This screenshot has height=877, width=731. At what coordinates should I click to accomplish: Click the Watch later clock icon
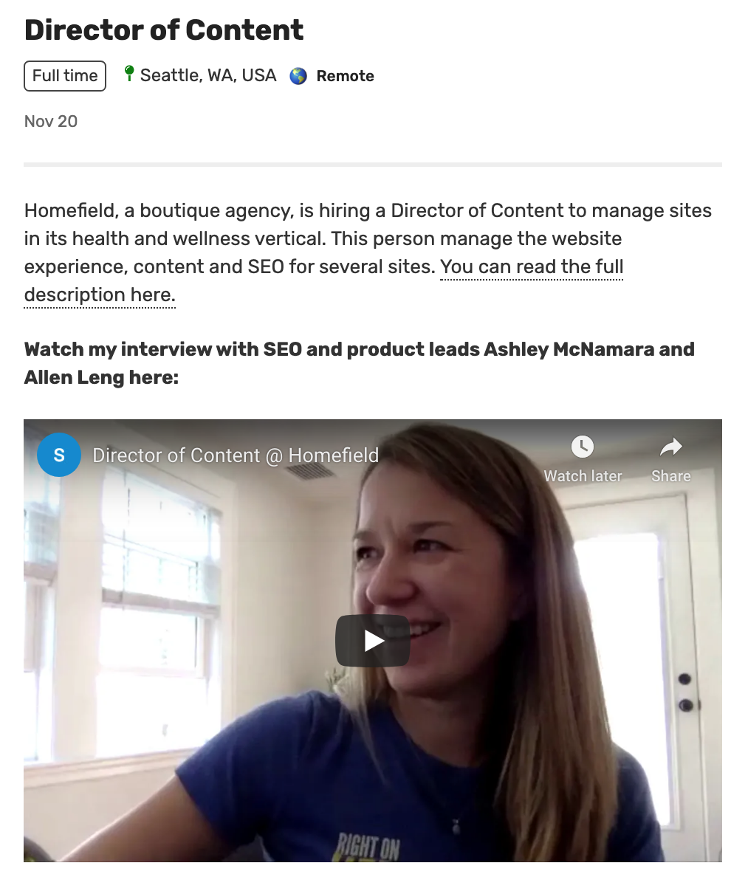583,447
